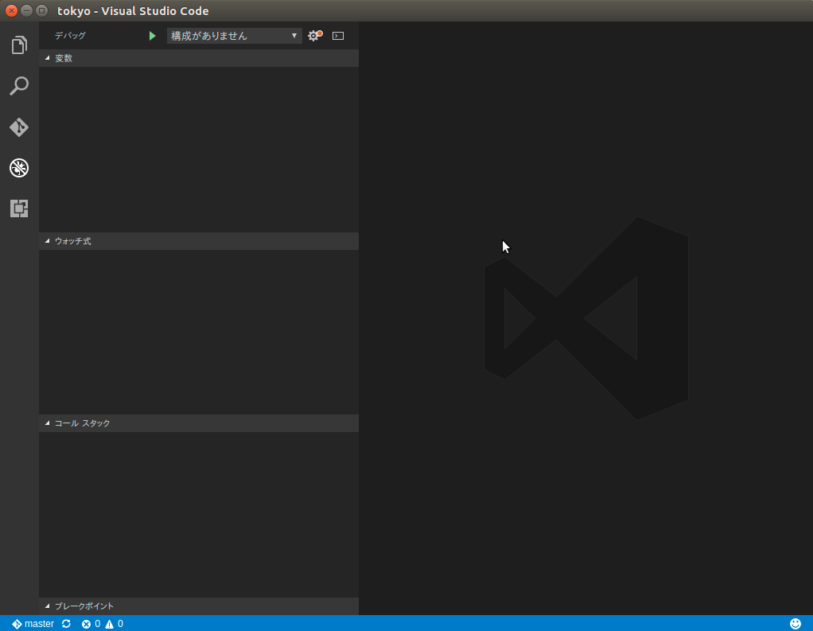Close the window with red button
The height and width of the screenshot is (631, 813).
click(11, 10)
